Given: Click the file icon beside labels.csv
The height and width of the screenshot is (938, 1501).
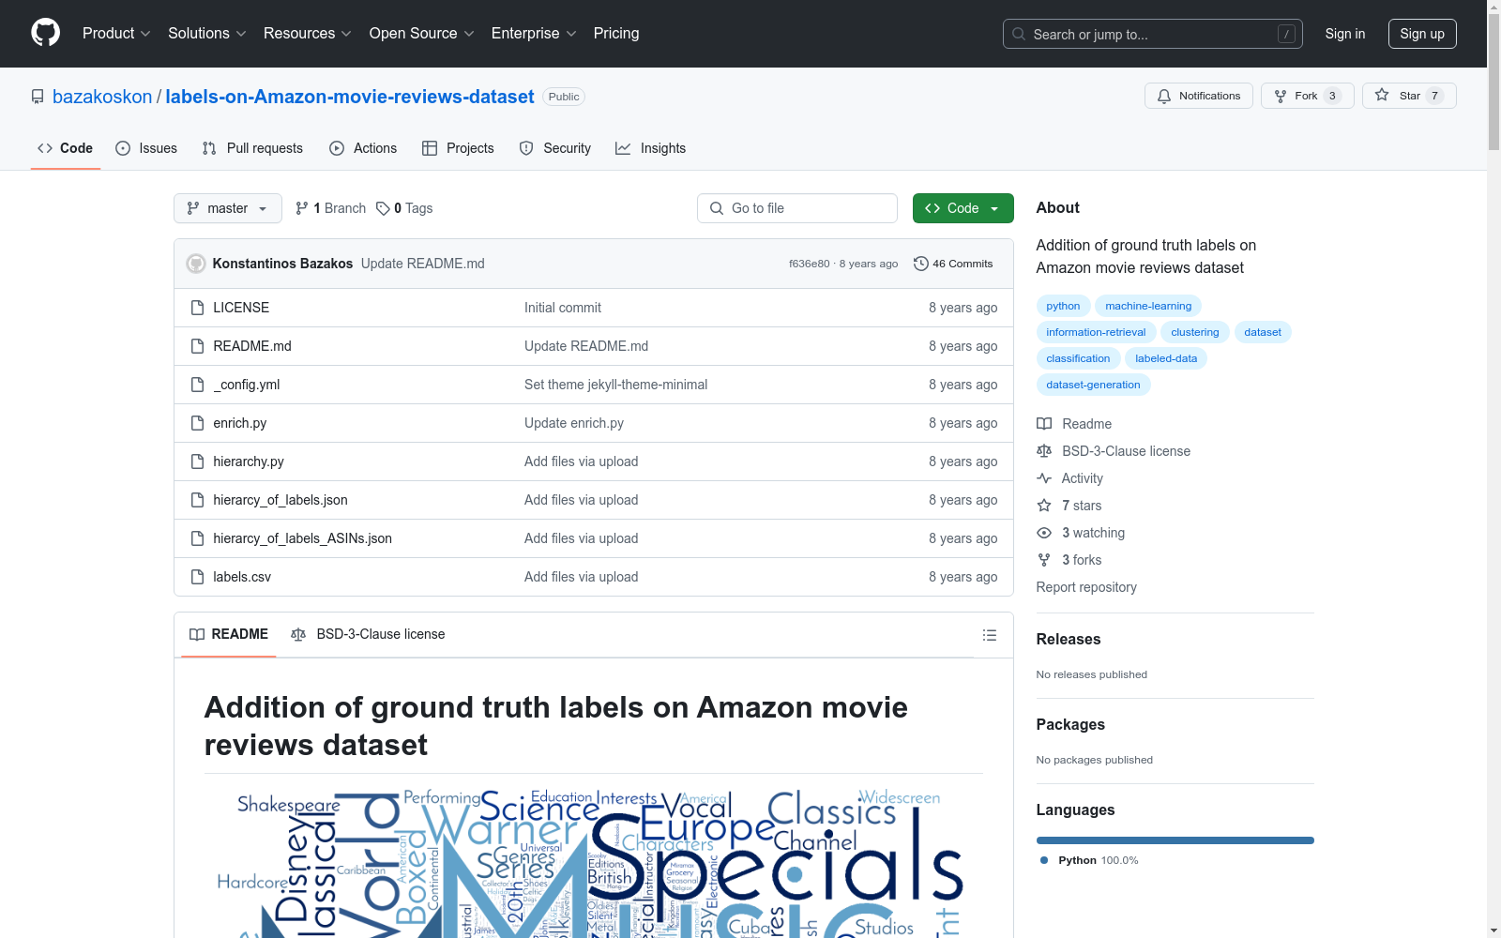Looking at the screenshot, I should [x=197, y=577].
